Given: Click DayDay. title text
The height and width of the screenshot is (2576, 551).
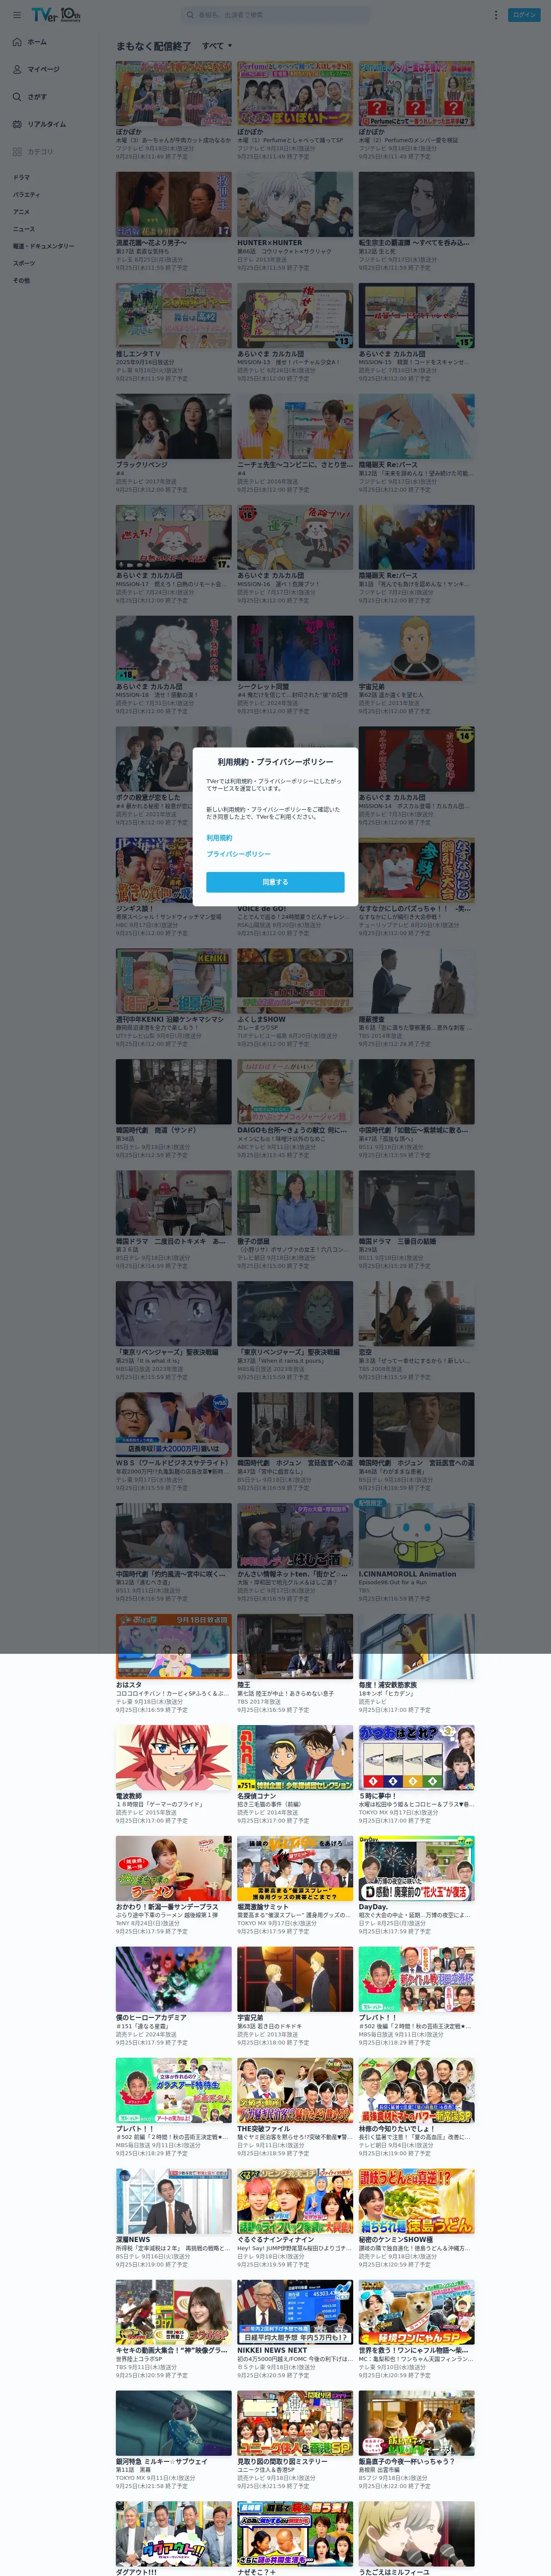Looking at the screenshot, I should [x=373, y=1907].
